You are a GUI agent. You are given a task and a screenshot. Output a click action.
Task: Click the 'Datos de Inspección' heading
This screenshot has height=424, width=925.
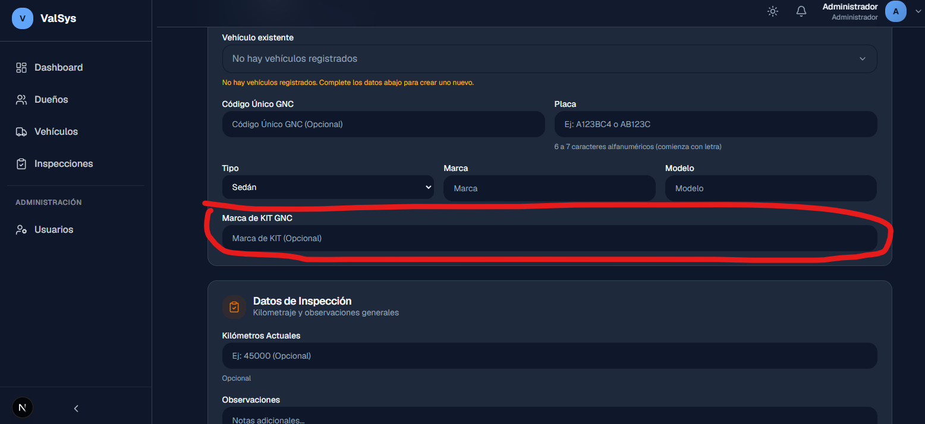[x=302, y=301]
